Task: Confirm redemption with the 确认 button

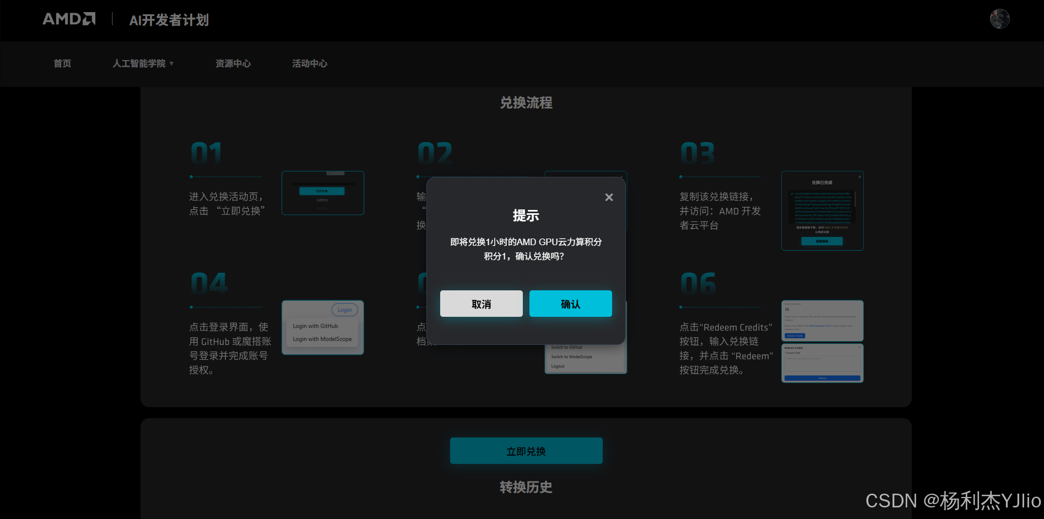Action: coord(571,304)
